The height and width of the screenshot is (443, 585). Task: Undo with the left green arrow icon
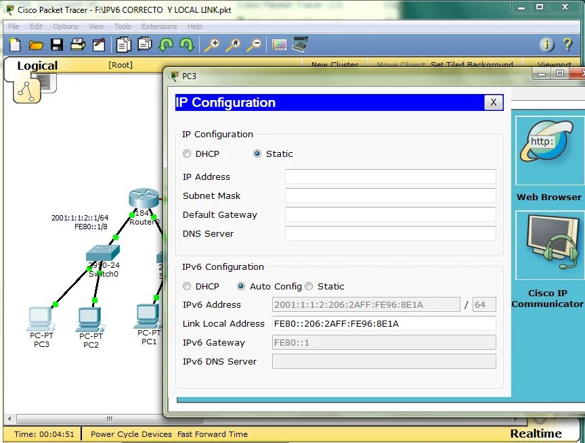[166, 45]
